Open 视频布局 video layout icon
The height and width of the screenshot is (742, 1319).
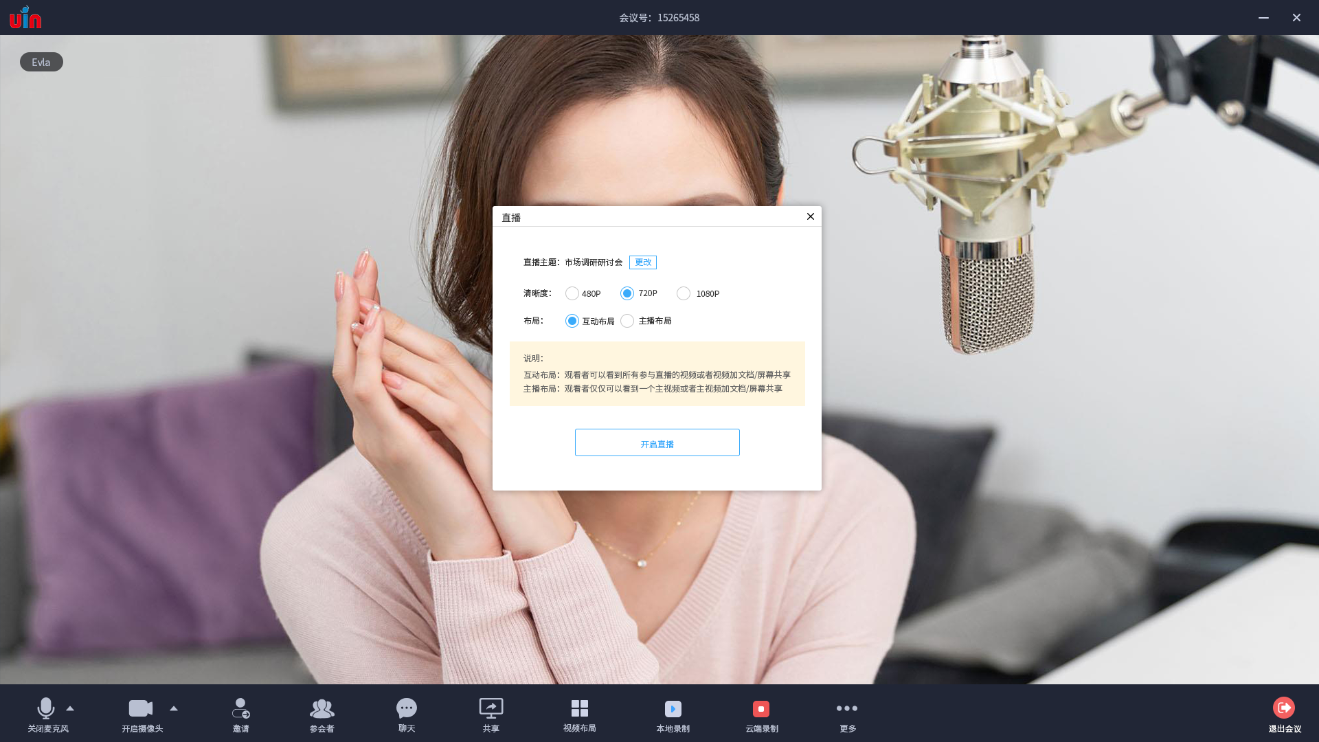coord(579,709)
